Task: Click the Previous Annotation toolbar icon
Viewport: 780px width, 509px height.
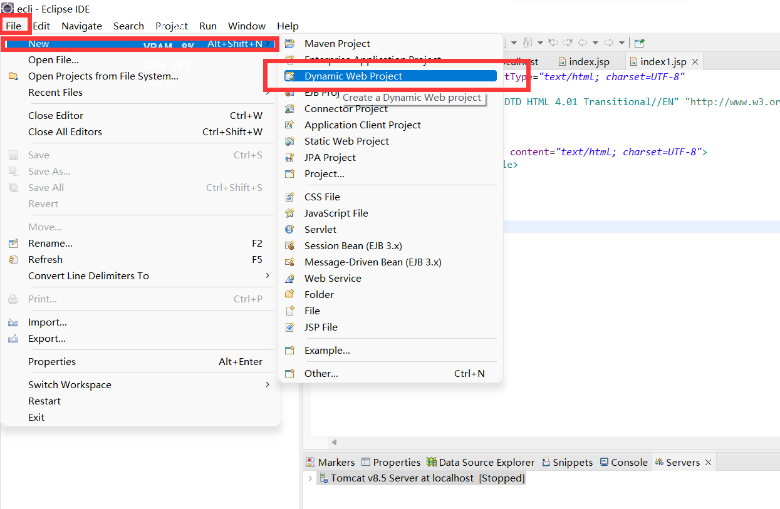Action: click(x=528, y=43)
